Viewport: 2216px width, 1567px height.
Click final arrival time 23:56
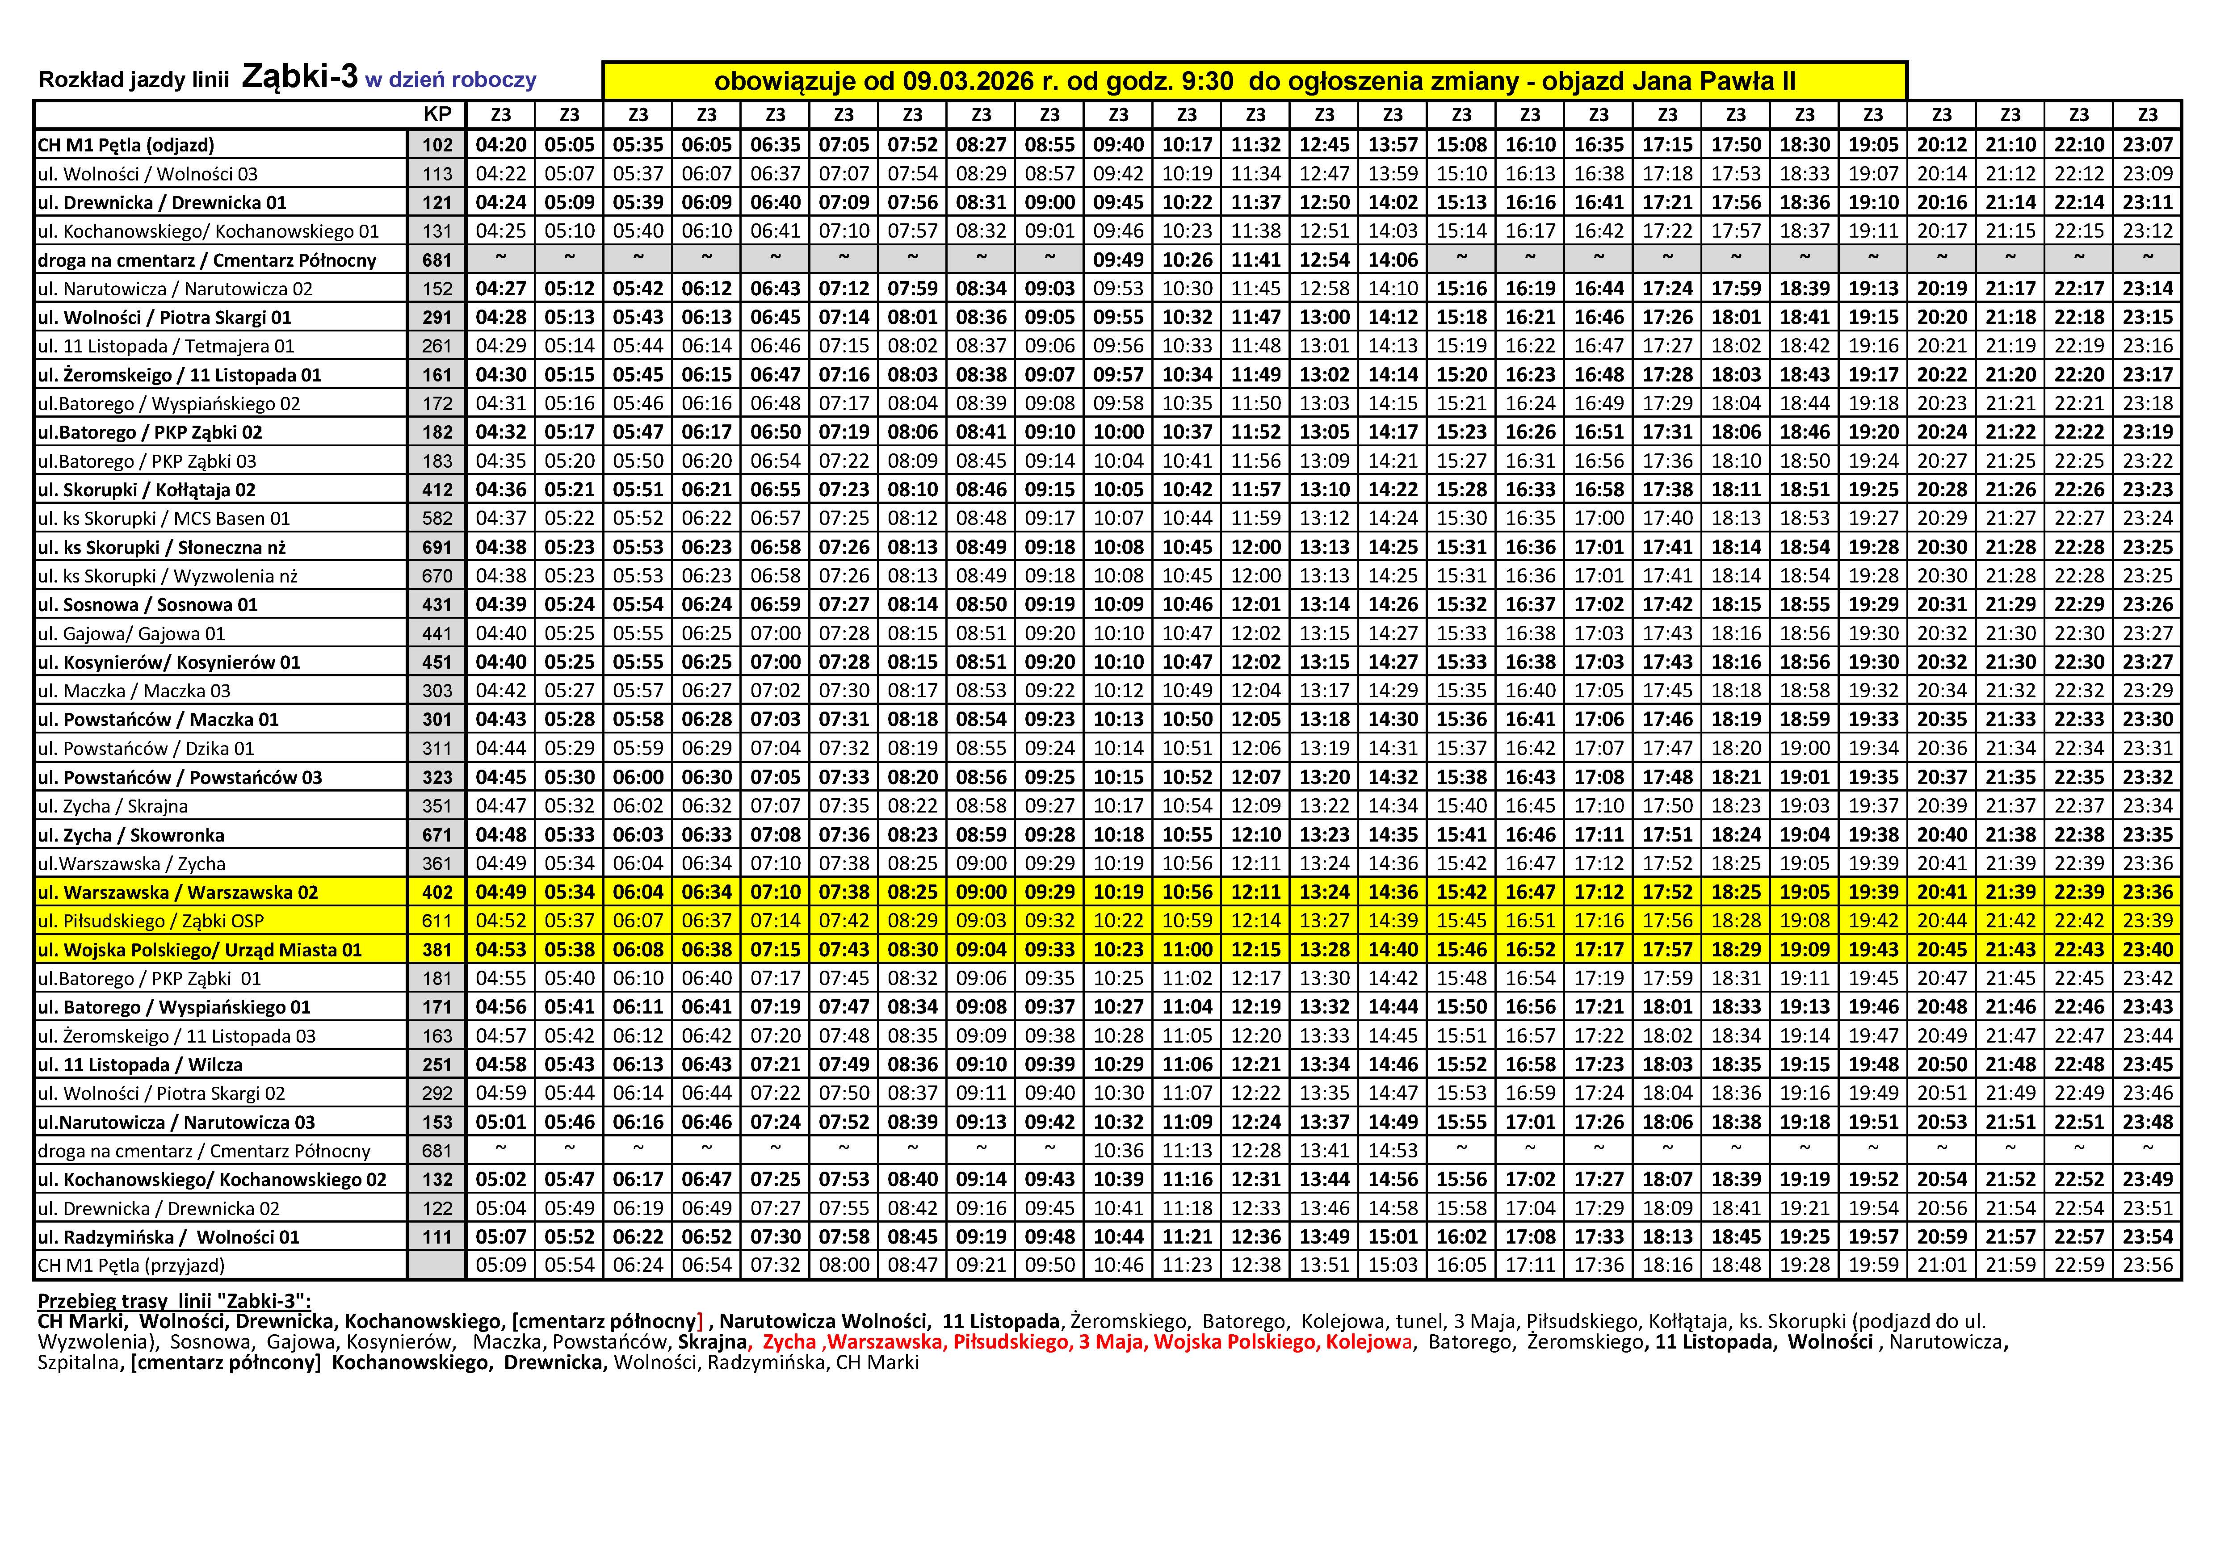(x=2148, y=1266)
